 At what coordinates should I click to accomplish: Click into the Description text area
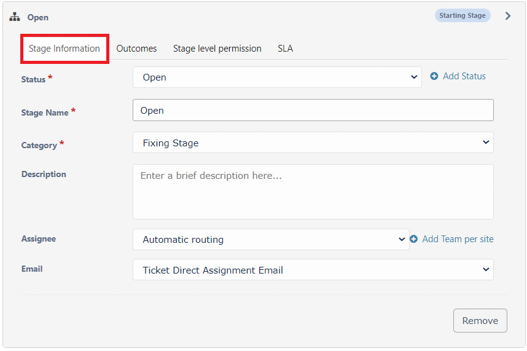[x=313, y=192]
